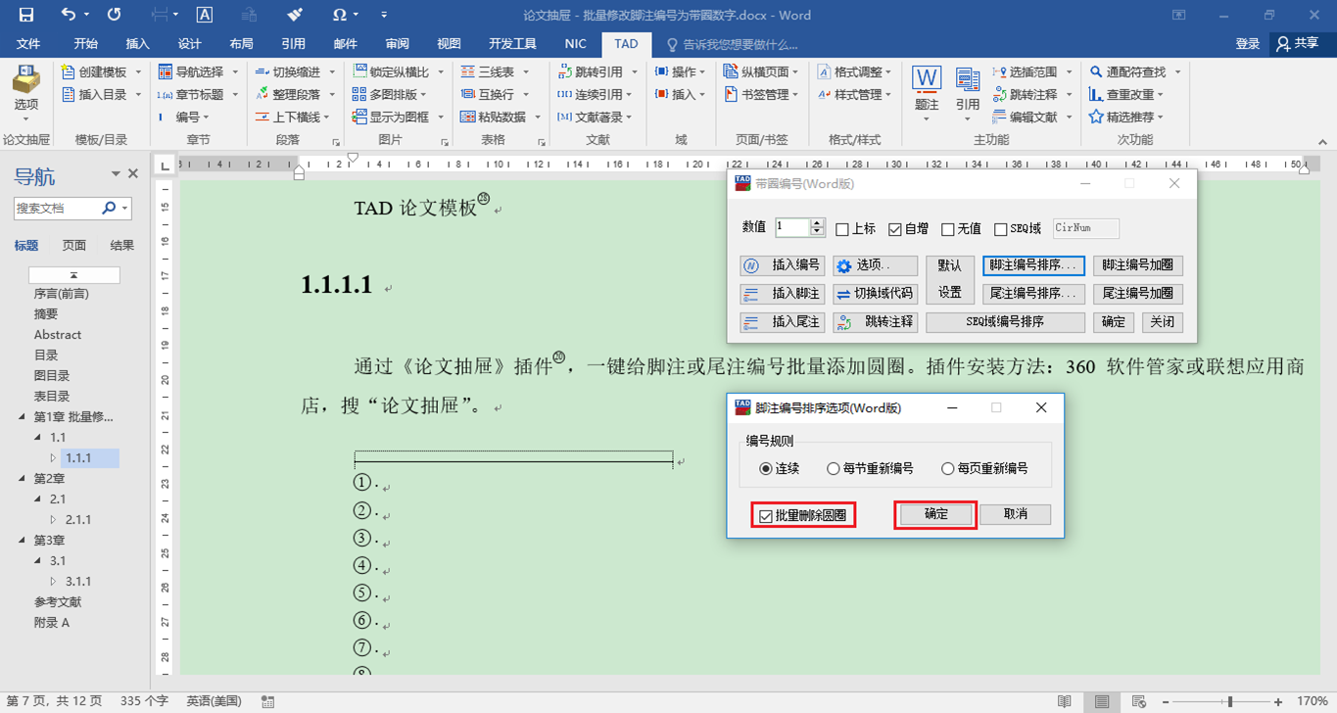Click 确定 in the 脚注编号排序选项 dialog
The height and width of the screenshot is (713, 1337).
(933, 514)
